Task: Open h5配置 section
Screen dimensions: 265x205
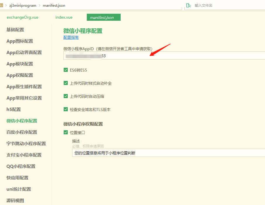Action: click(x=14, y=110)
